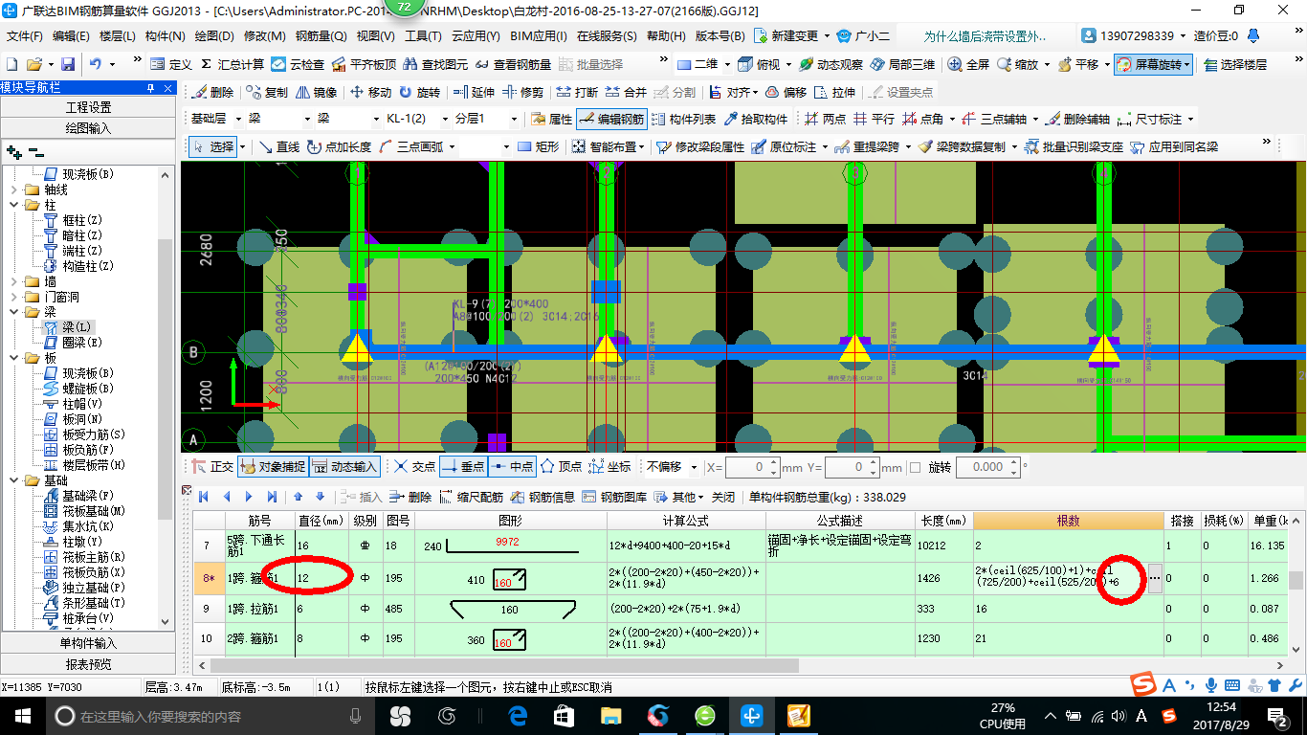Image resolution: width=1307 pixels, height=735 pixels.
Task: Open the 绘图(D) menu
Action: [214, 36]
